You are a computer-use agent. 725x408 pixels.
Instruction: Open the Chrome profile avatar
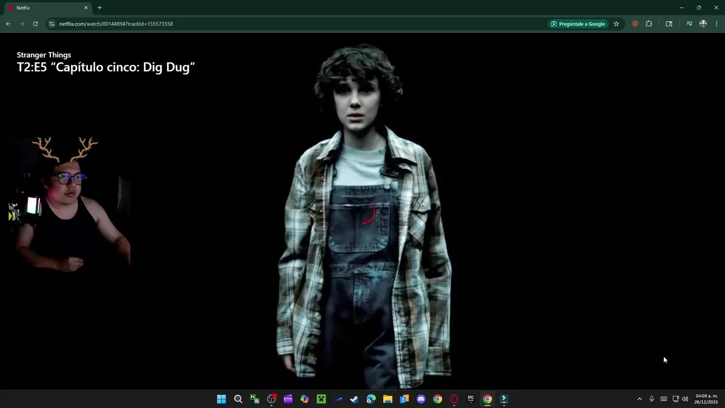click(703, 24)
